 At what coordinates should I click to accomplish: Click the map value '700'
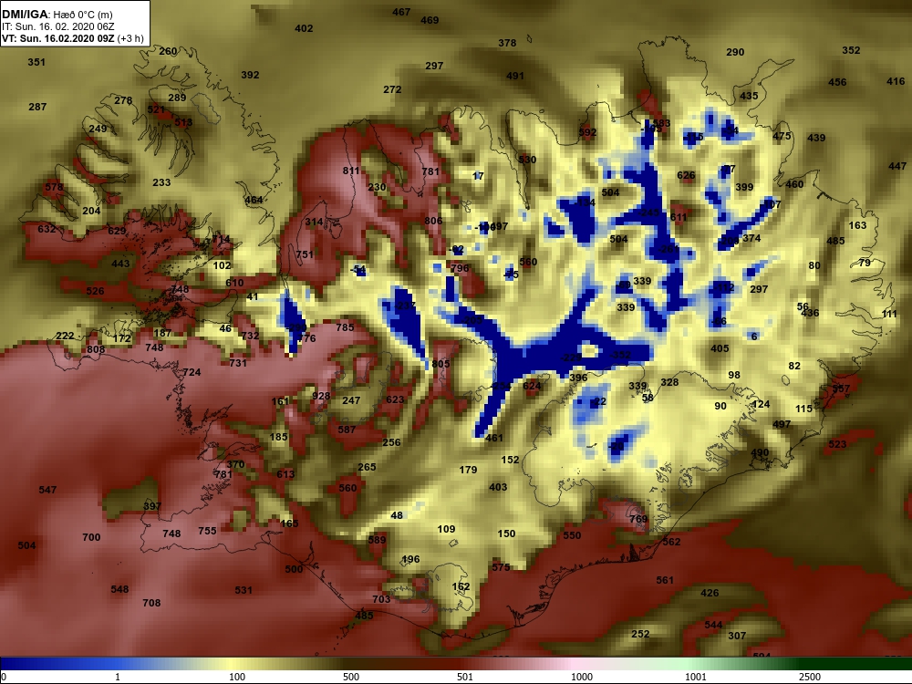point(91,537)
